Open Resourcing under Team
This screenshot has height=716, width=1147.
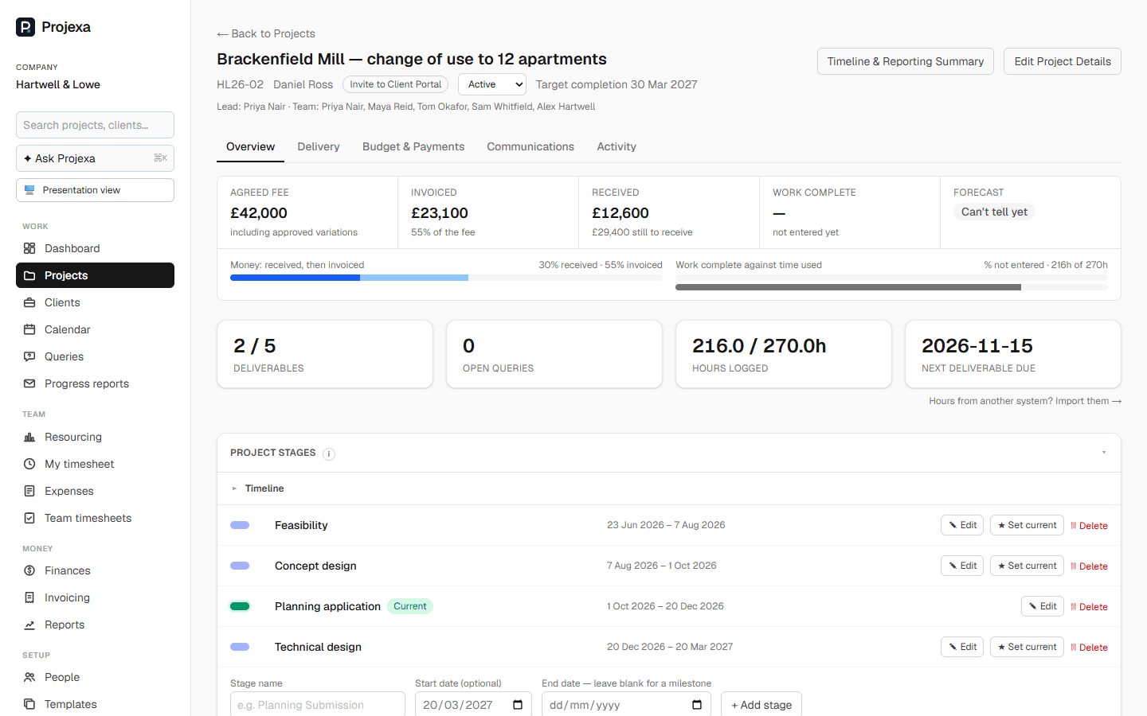[x=95, y=437]
